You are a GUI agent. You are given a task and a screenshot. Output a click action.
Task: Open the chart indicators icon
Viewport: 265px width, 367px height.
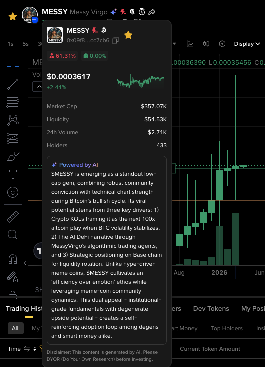[x=190, y=44]
